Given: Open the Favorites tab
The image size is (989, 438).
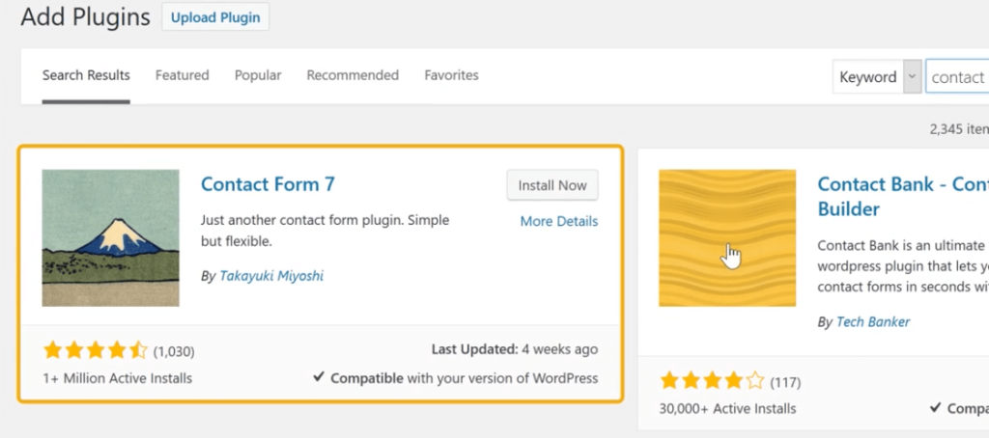Looking at the screenshot, I should coord(452,75).
